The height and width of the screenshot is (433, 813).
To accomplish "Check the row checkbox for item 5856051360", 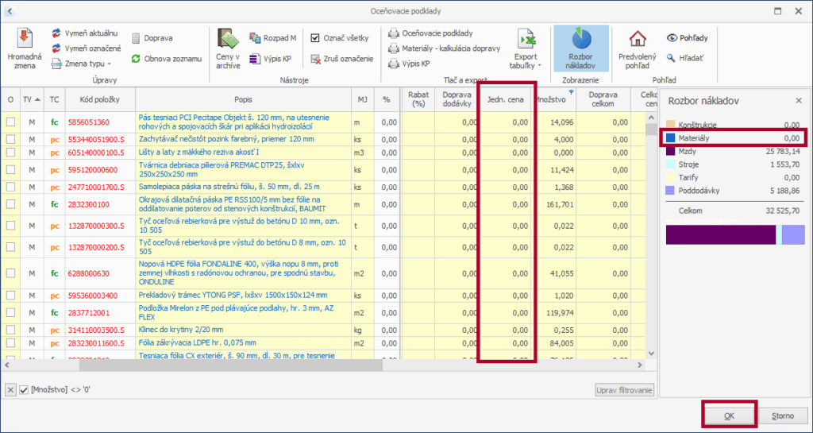I will coord(11,122).
